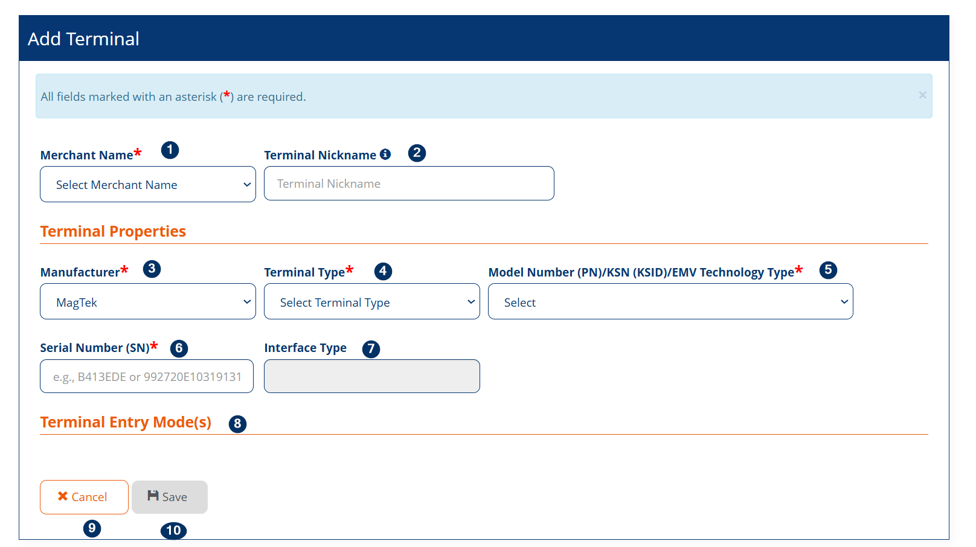Click numbered callout badge 2
The width and height of the screenshot is (976, 547).
click(417, 153)
